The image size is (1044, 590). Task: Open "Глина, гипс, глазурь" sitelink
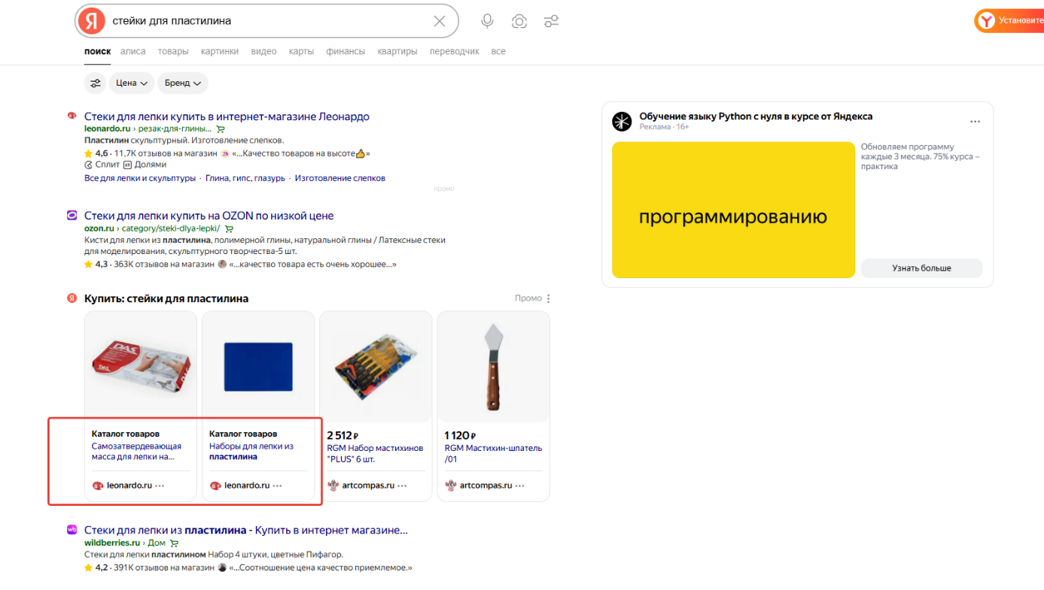click(x=245, y=178)
